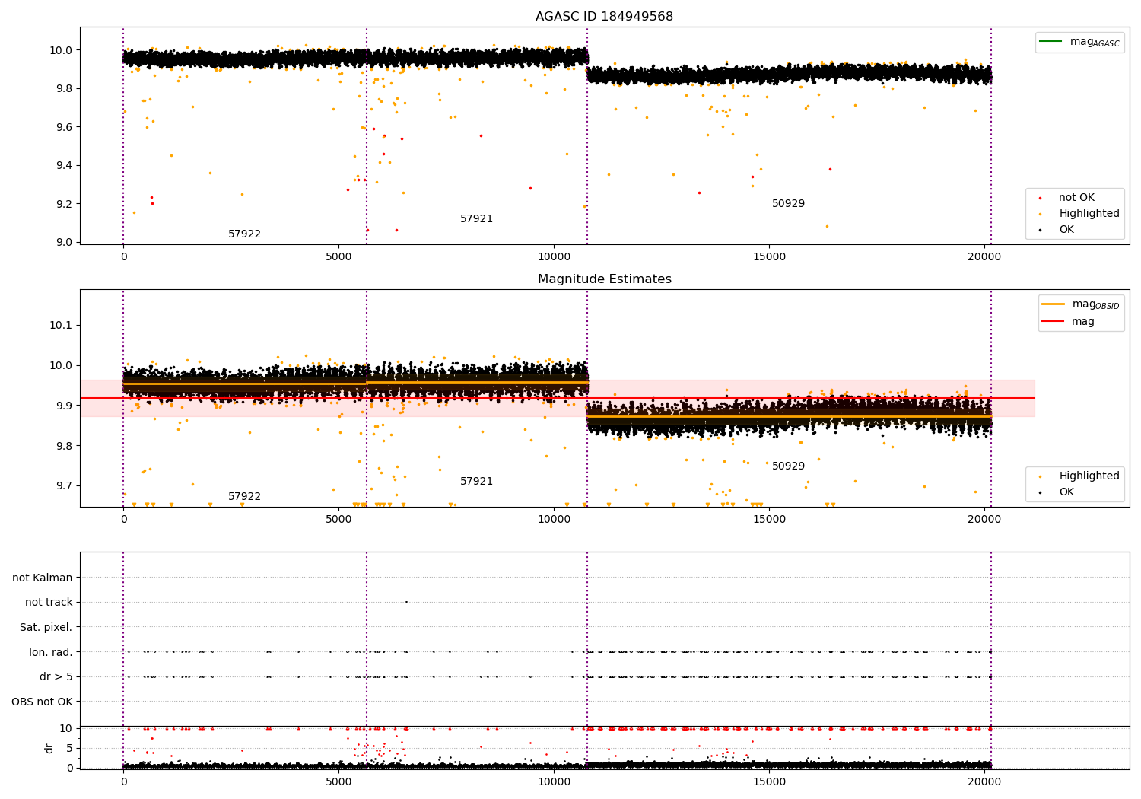Click the 'OBS not OK' flag row label
The width and height of the screenshot is (1141, 799).
tap(42, 702)
